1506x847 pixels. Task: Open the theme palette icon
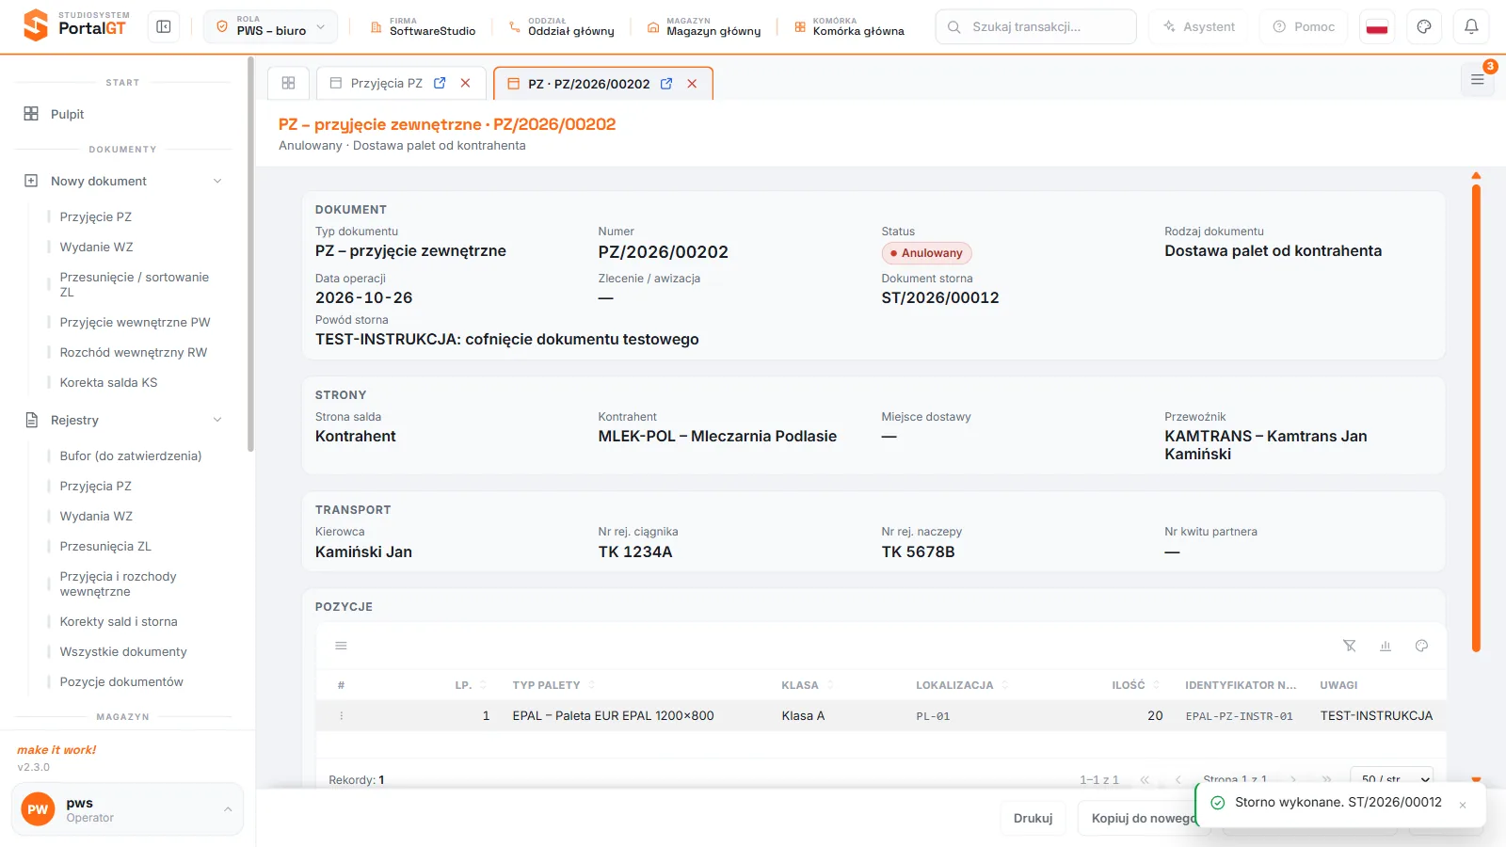1424,27
